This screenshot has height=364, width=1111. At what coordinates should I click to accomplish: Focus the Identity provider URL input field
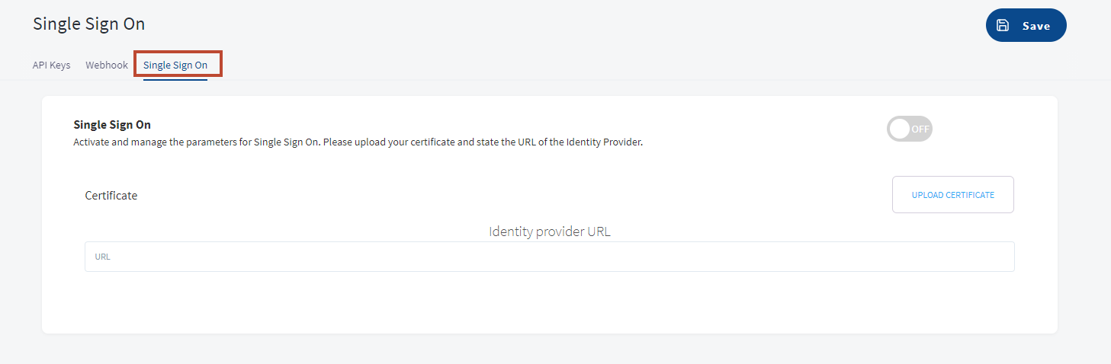(549, 257)
